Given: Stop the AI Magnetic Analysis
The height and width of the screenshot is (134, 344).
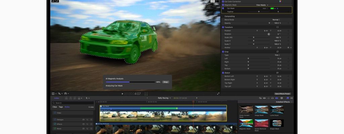Looking at the screenshot, I should 165,82.
